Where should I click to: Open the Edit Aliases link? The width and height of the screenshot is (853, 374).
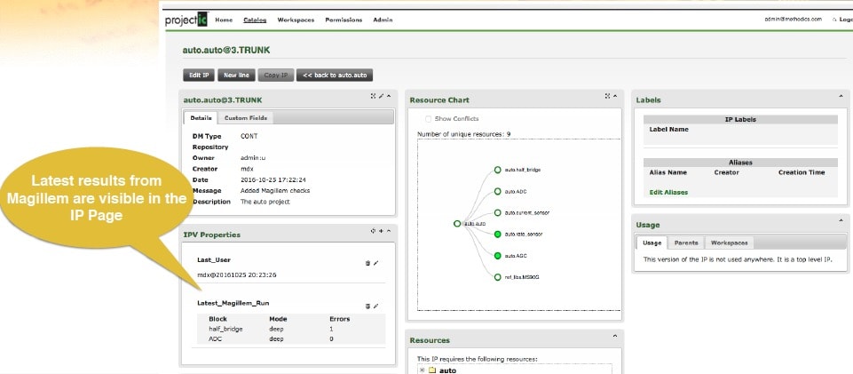668,192
